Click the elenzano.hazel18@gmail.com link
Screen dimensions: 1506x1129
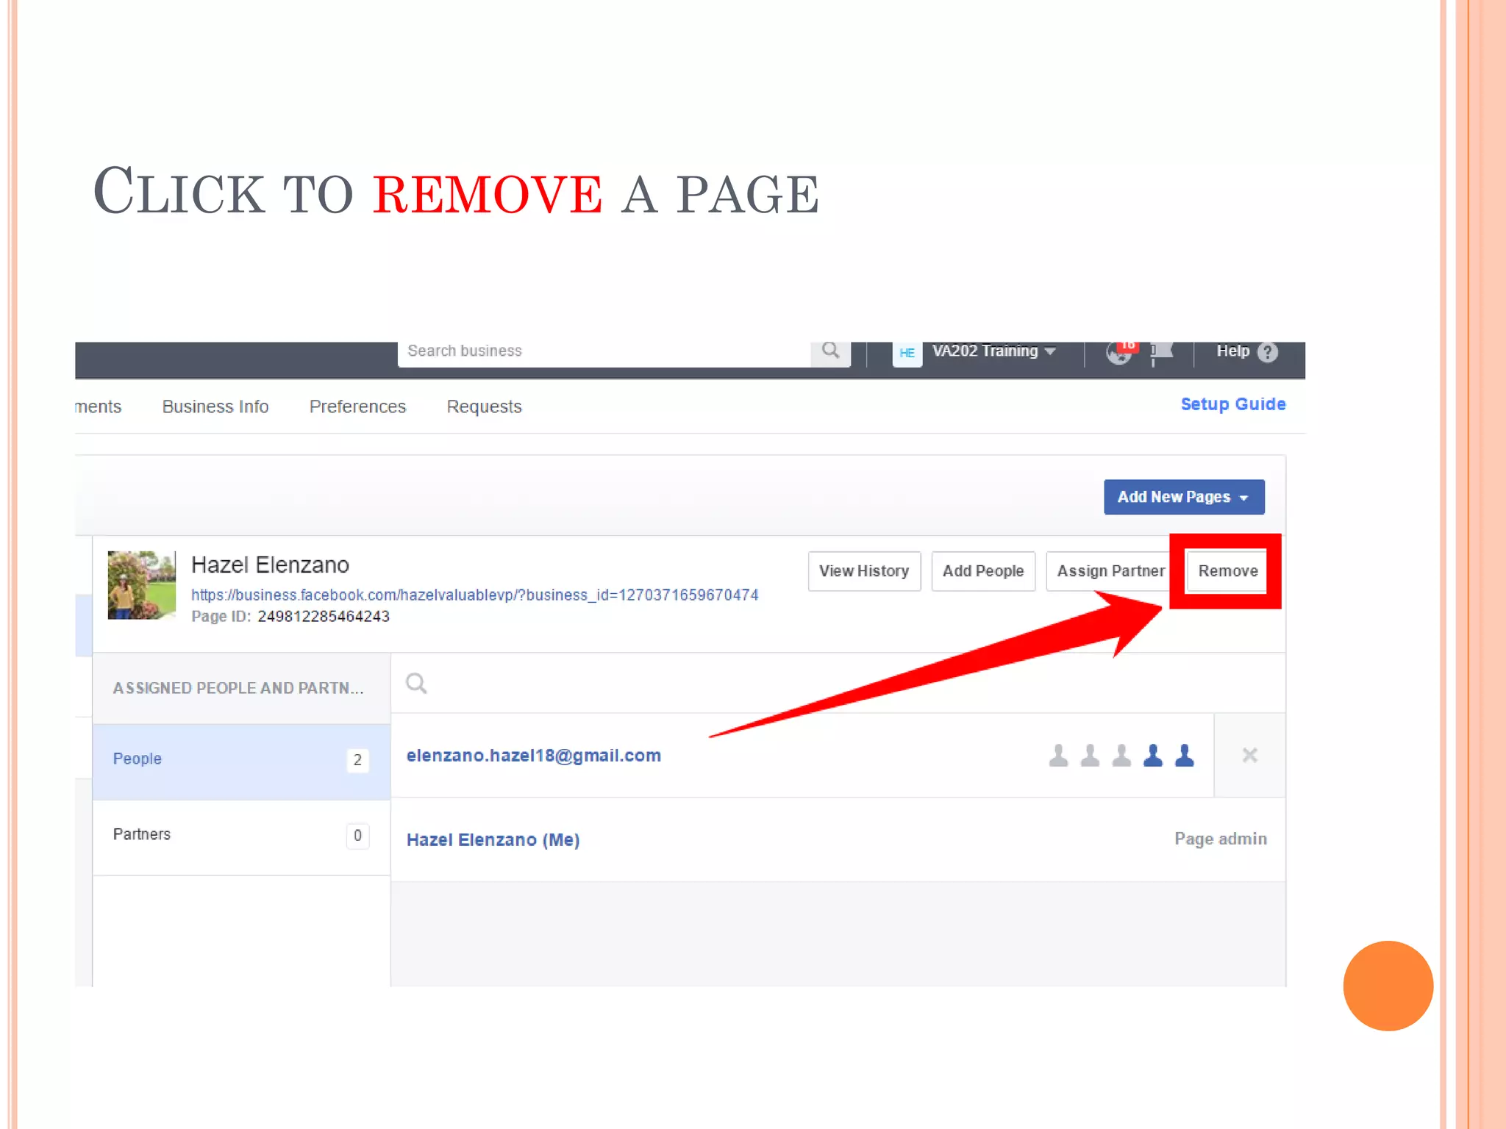[534, 756]
